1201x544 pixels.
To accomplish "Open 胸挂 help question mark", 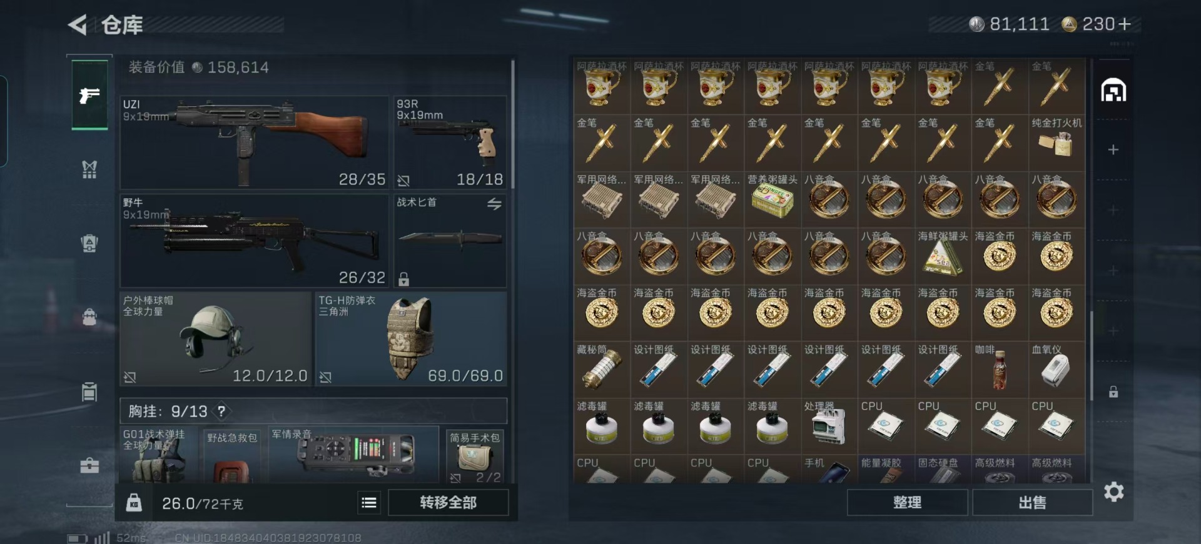I will [221, 411].
